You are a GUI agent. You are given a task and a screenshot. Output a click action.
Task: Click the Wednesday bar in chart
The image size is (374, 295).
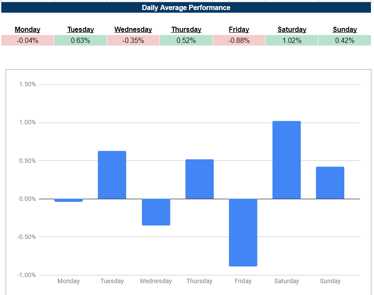(x=156, y=212)
